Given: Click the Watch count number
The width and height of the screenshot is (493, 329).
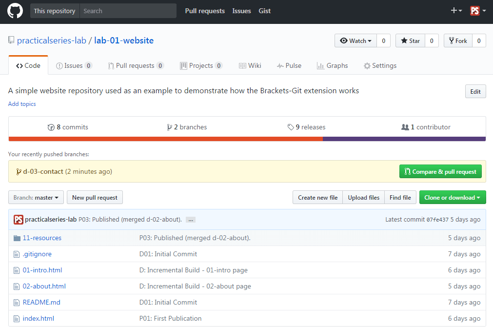Looking at the screenshot, I should [x=384, y=41].
